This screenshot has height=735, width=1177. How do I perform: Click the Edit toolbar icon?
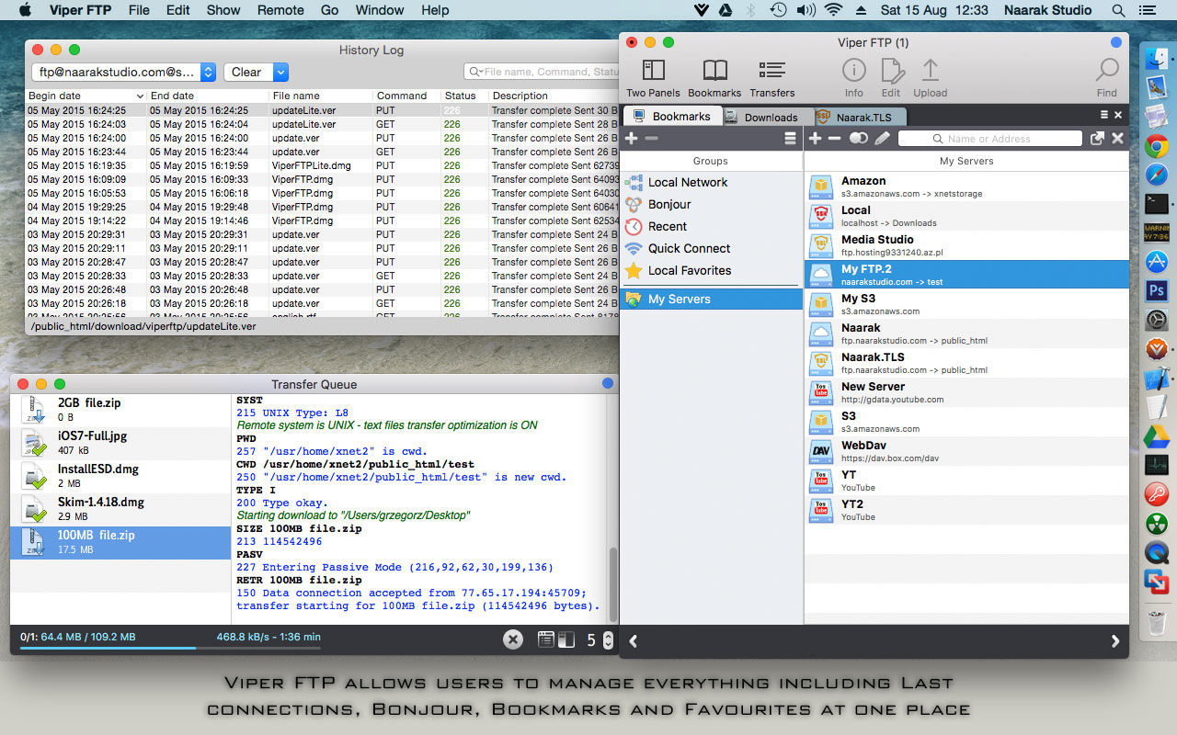pos(891,78)
